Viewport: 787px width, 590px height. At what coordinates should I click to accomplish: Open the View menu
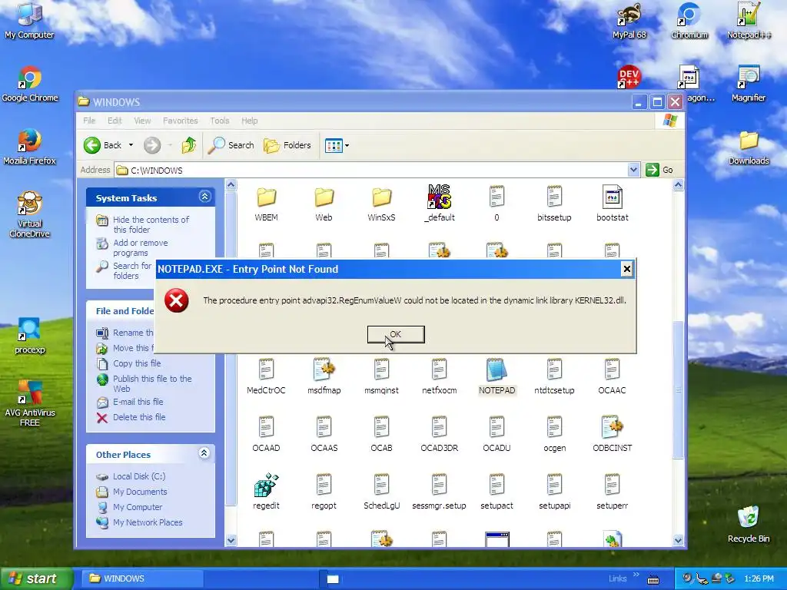click(142, 121)
